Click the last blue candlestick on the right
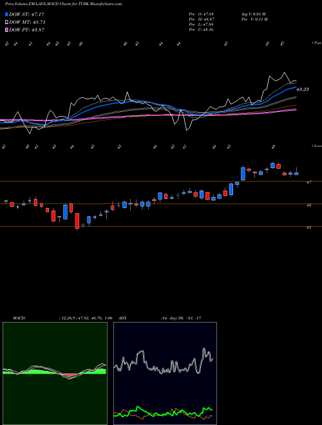The image size is (322, 425). (x=296, y=173)
